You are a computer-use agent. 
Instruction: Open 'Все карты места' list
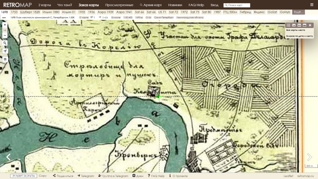point(296,30)
